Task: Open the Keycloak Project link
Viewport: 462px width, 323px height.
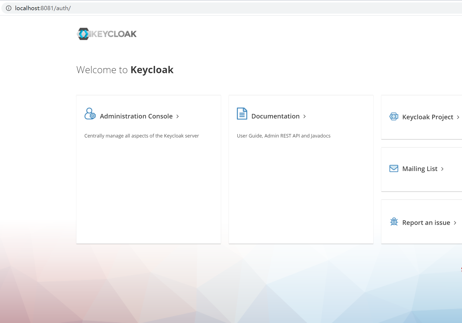Action: [428, 117]
